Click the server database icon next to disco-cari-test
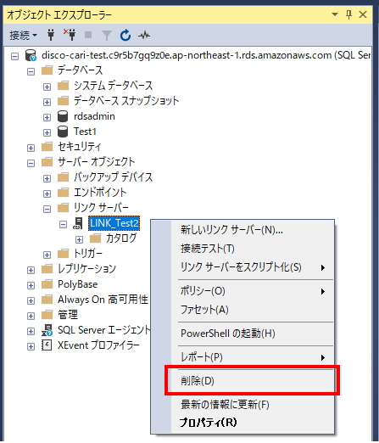The width and height of the screenshot is (379, 443). [31, 55]
